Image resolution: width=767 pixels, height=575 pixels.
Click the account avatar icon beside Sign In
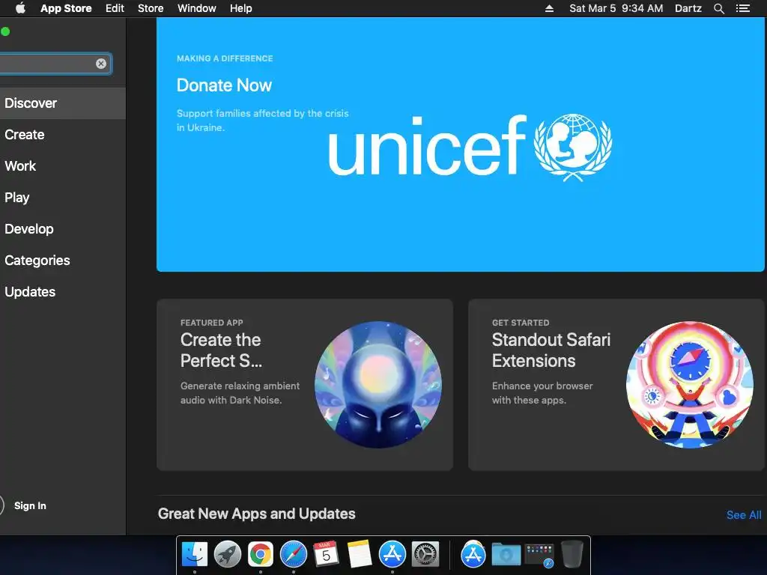coord(1,505)
